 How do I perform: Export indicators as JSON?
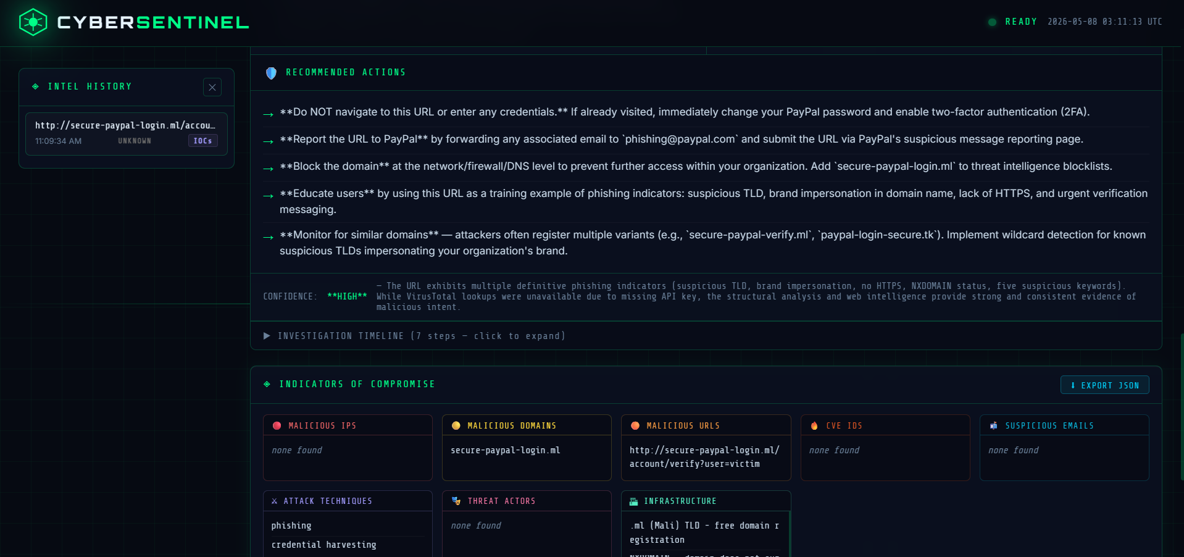pyautogui.click(x=1104, y=385)
